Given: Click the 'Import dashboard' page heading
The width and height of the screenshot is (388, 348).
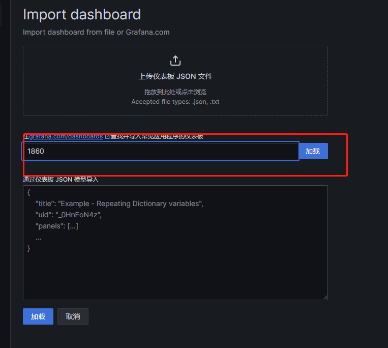Looking at the screenshot, I should tap(82, 14).
